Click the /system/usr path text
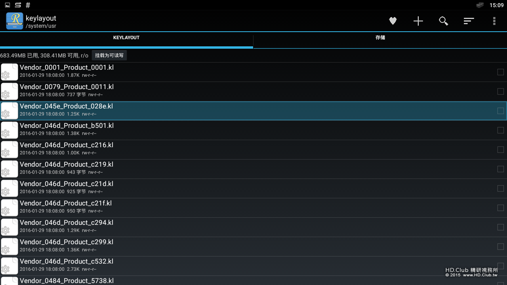The width and height of the screenshot is (507, 285). pyautogui.click(x=41, y=26)
